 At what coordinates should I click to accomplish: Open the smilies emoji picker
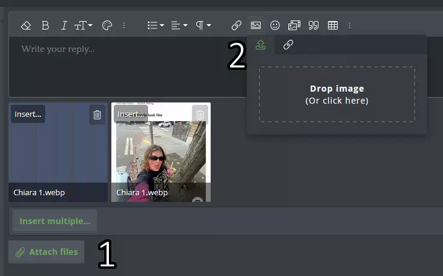275,25
